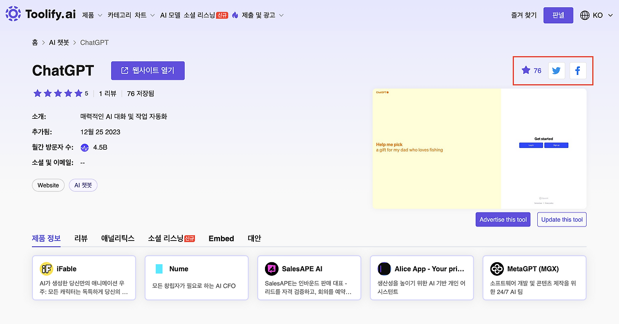
Task: Click the Toolify.ai logo icon
Action: (x=12, y=14)
